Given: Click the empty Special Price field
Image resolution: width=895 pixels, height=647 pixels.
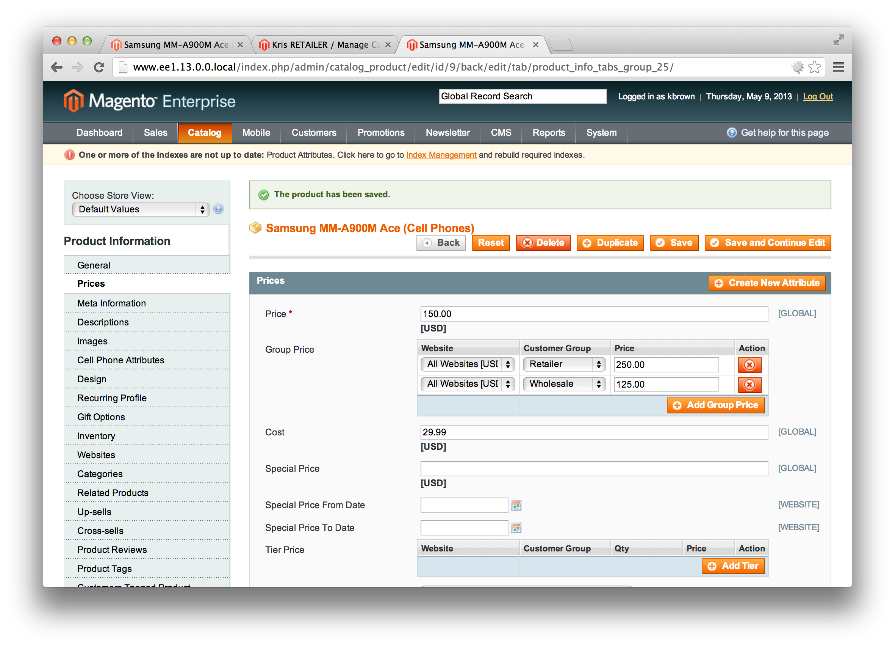Looking at the screenshot, I should (x=594, y=468).
